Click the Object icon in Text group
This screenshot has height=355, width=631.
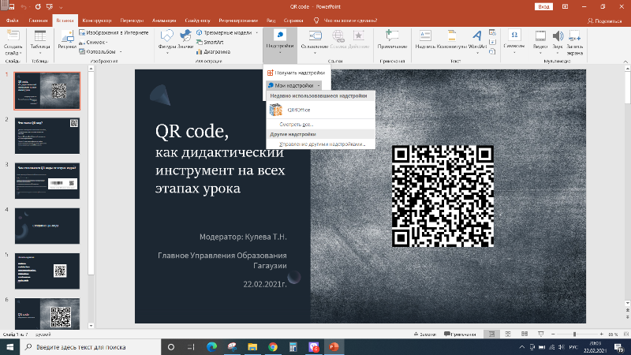click(492, 52)
